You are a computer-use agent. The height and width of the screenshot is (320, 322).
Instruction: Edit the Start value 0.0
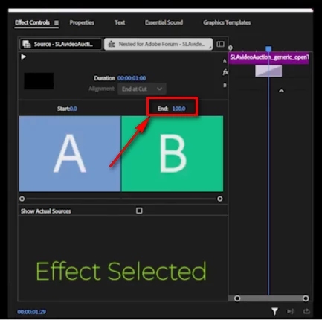point(74,109)
